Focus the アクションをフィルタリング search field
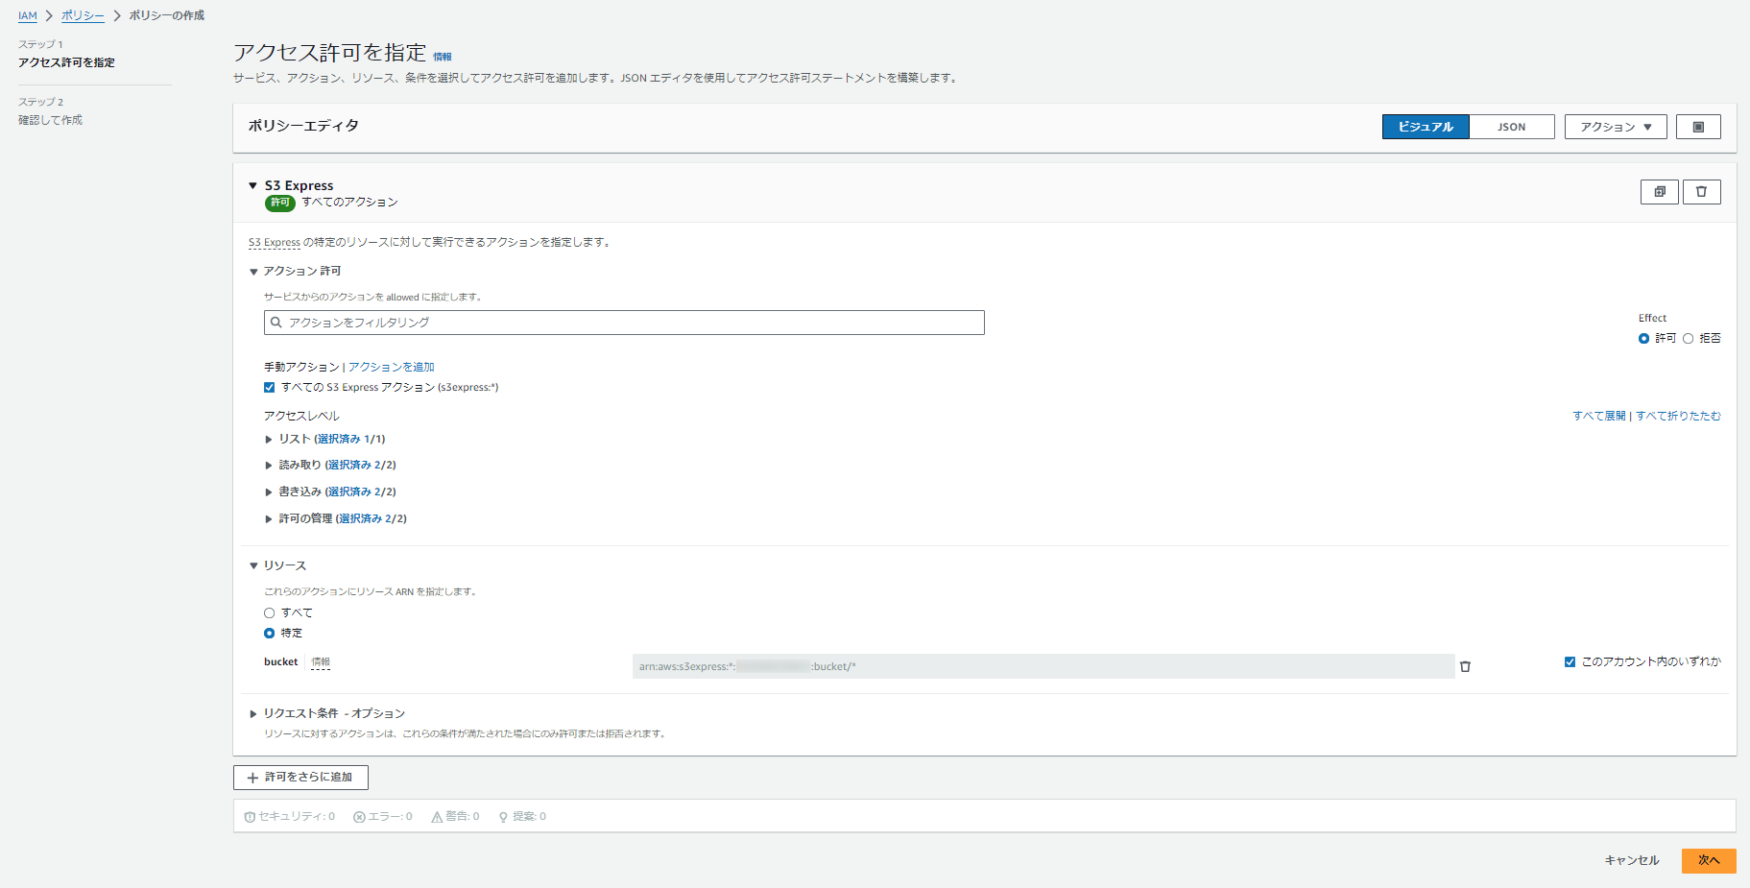Image resolution: width=1750 pixels, height=888 pixels. pos(624,323)
